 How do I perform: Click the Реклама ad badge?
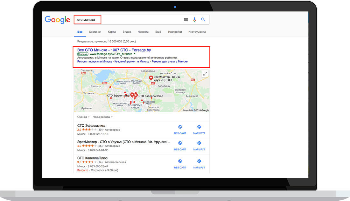[x=83, y=54]
